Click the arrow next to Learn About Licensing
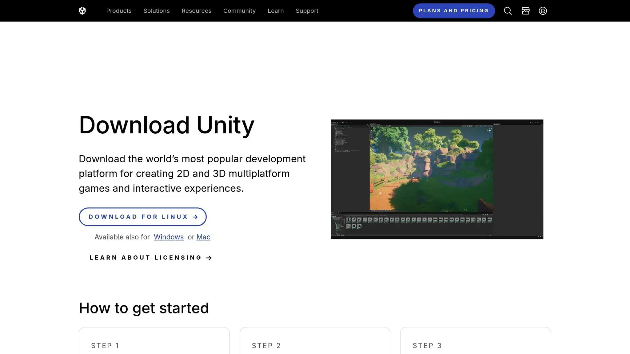 tap(209, 258)
